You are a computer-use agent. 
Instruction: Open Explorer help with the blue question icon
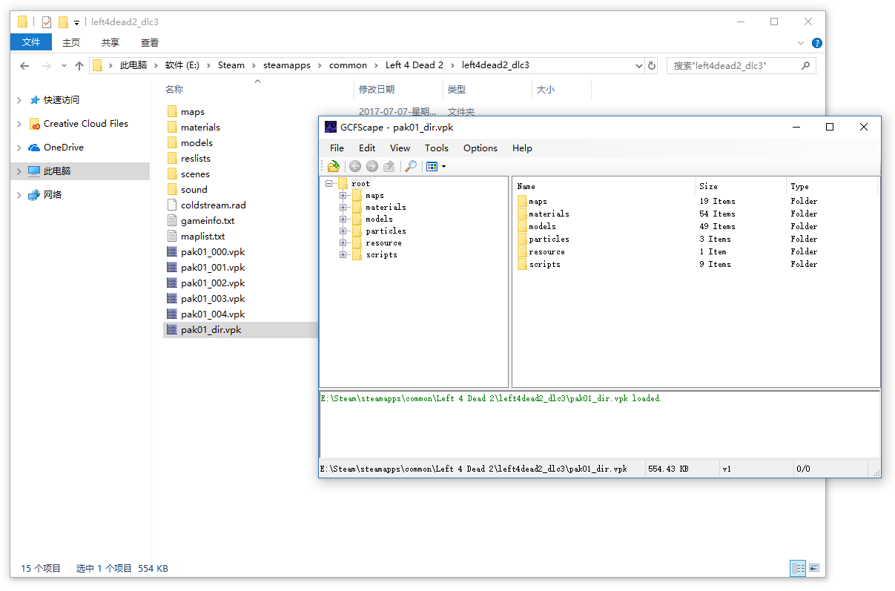point(816,43)
